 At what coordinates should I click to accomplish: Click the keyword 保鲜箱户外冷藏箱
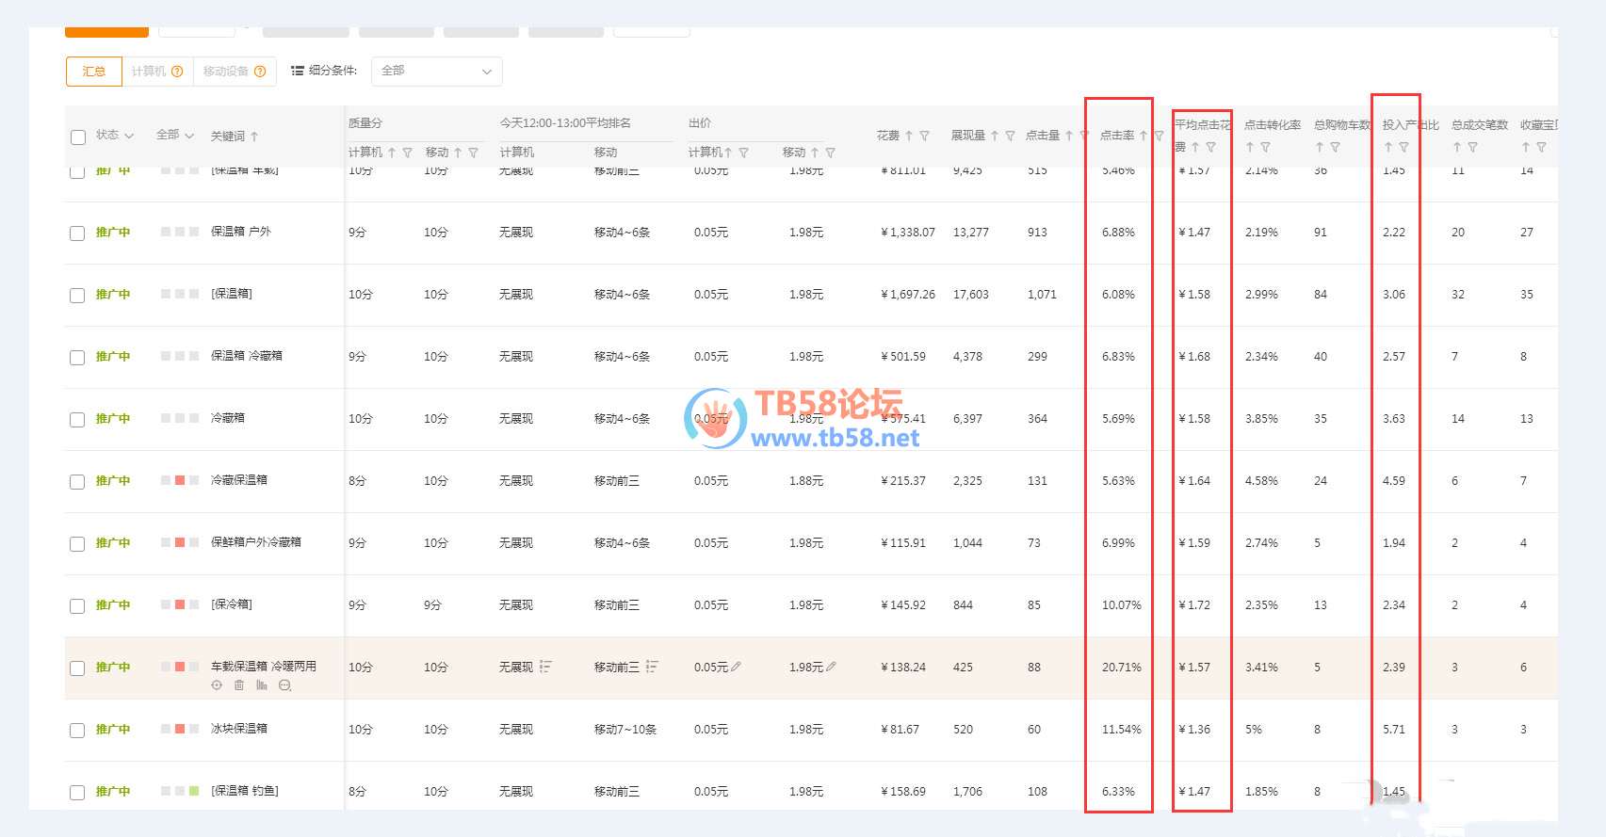click(x=256, y=542)
